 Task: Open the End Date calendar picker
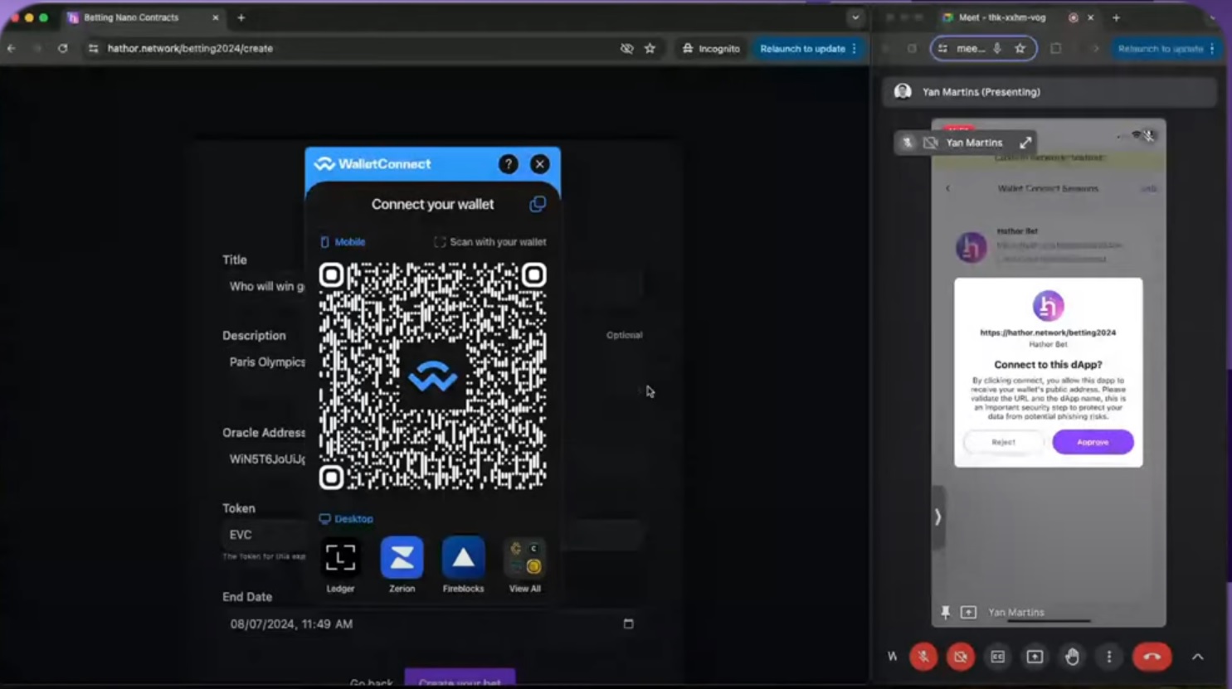coord(628,623)
